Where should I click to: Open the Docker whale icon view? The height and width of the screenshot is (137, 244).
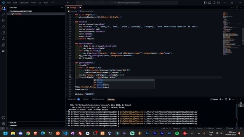click(3, 51)
